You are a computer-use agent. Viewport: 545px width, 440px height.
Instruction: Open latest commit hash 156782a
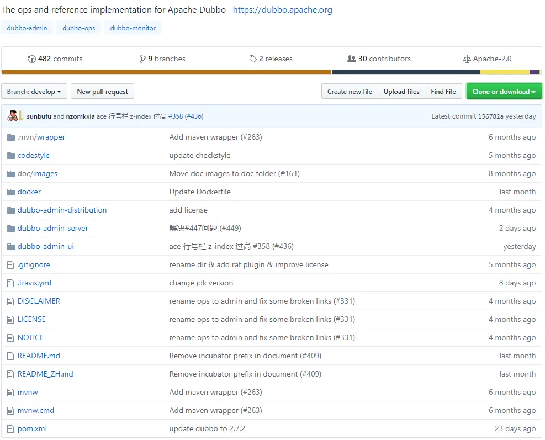coord(490,116)
